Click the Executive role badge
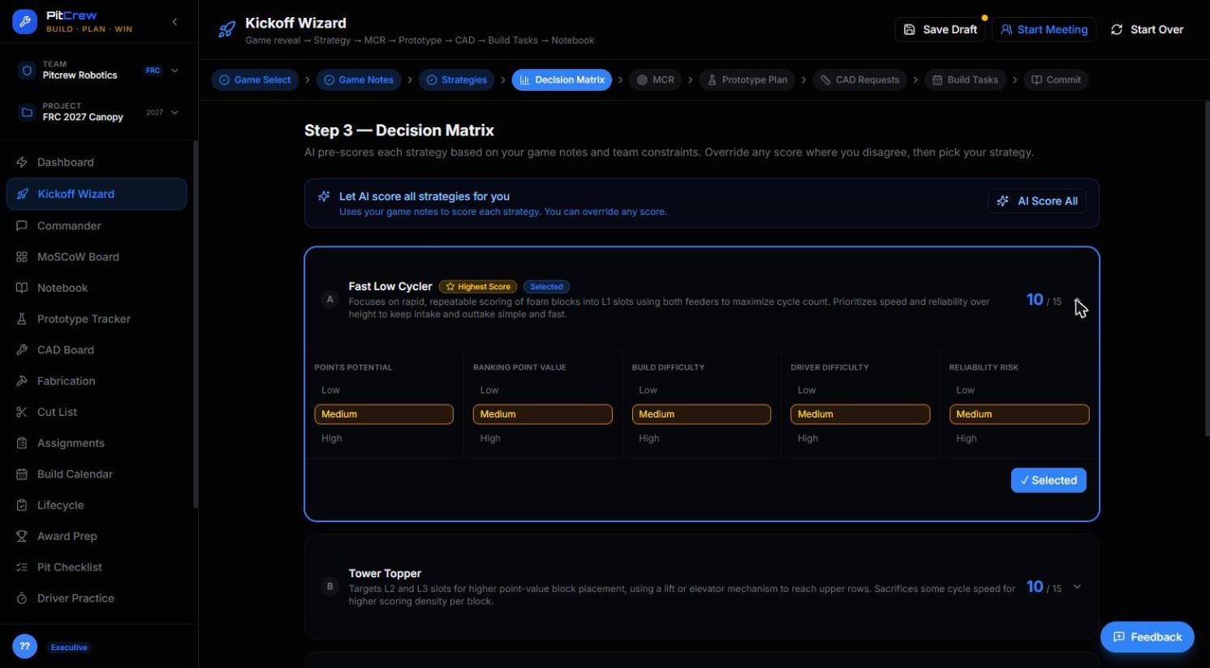Screen dimensions: 1210x668 click(69, 647)
